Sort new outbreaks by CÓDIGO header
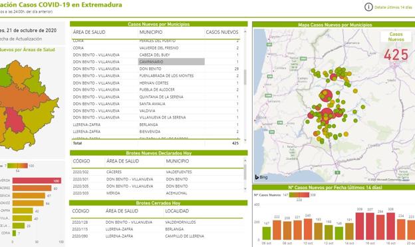Viewport: 415px width, 247px height. tap(81, 161)
